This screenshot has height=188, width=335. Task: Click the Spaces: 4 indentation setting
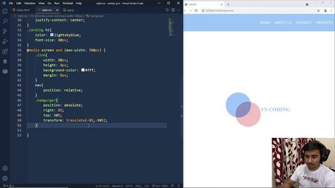point(117,186)
